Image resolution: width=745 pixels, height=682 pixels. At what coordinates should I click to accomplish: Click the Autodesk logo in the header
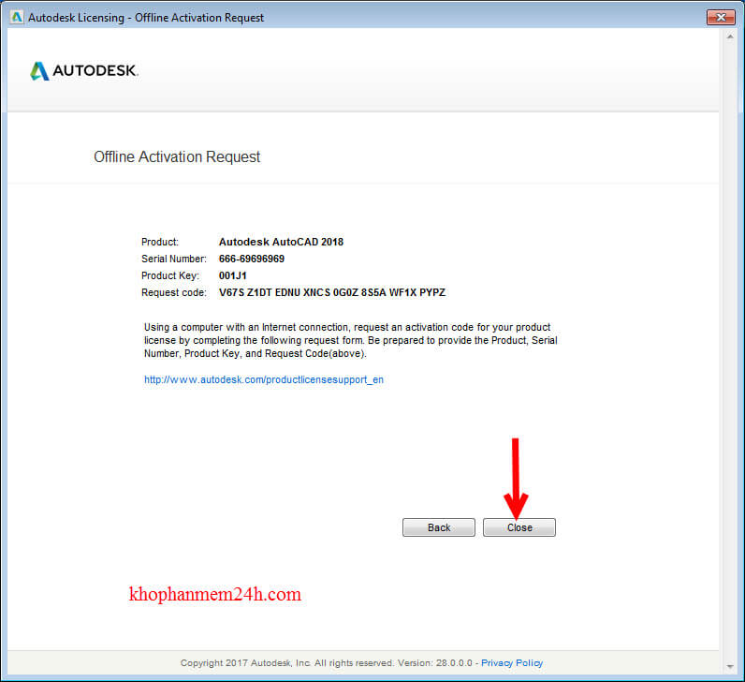[84, 71]
